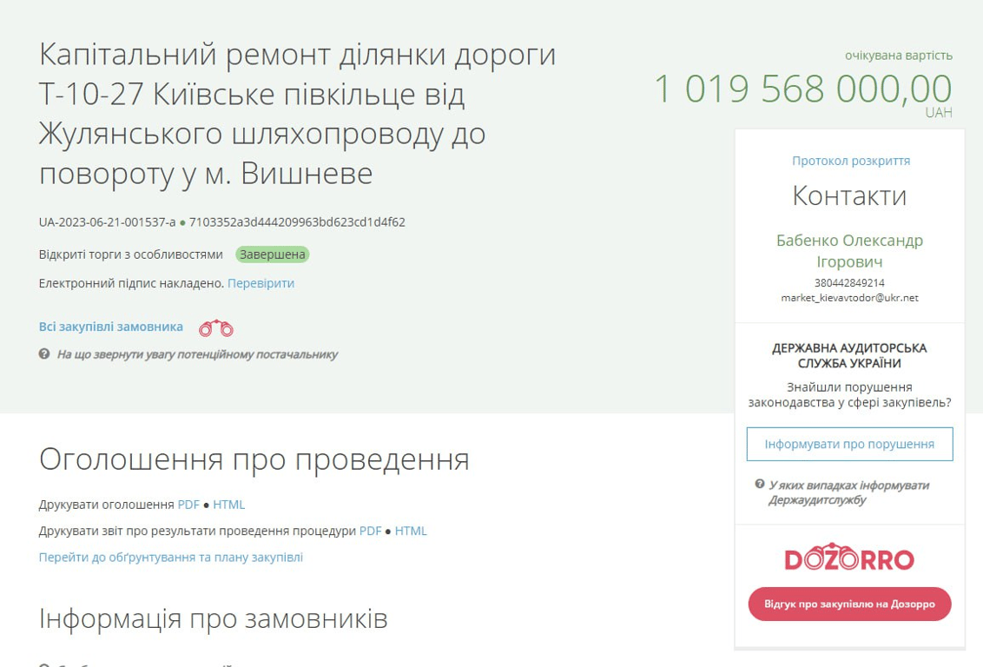Click contact name Бабенко Олександр Ігорович
Image resolution: width=983 pixels, height=667 pixels.
pyautogui.click(x=849, y=251)
